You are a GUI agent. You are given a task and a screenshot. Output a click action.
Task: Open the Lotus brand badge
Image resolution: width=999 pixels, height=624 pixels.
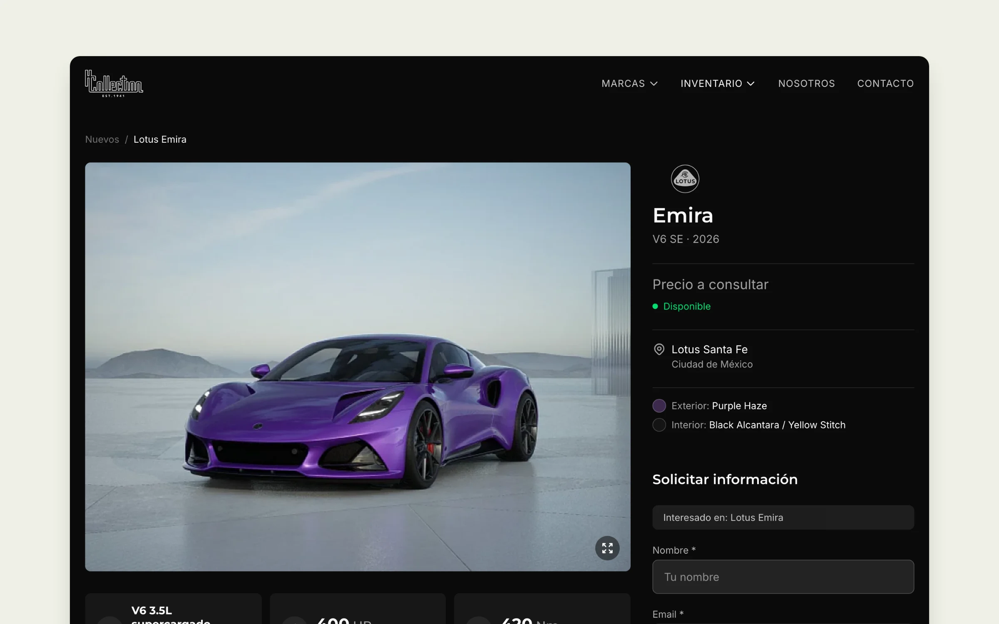pyautogui.click(x=685, y=179)
